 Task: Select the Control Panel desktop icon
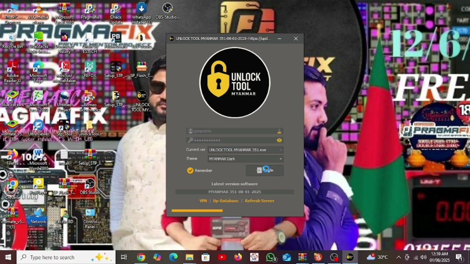click(x=90, y=219)
